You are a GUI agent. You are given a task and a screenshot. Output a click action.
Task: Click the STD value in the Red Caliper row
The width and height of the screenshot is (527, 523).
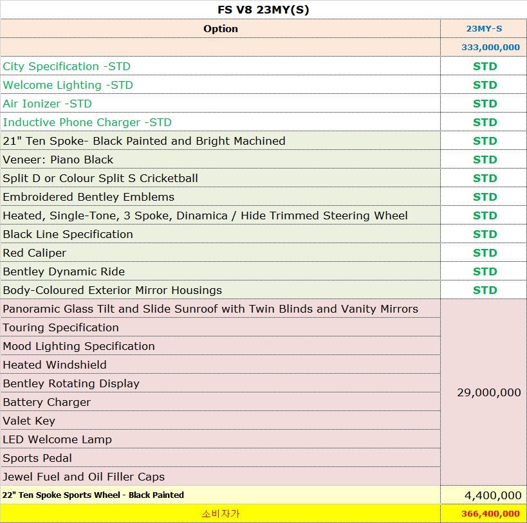coord(485,253)
